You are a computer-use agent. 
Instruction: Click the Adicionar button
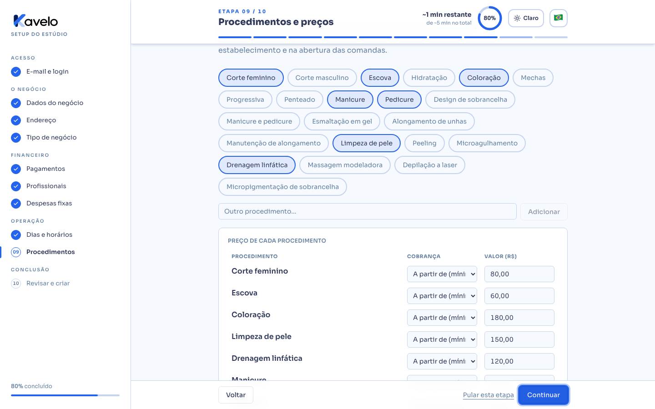click(544, 212)
